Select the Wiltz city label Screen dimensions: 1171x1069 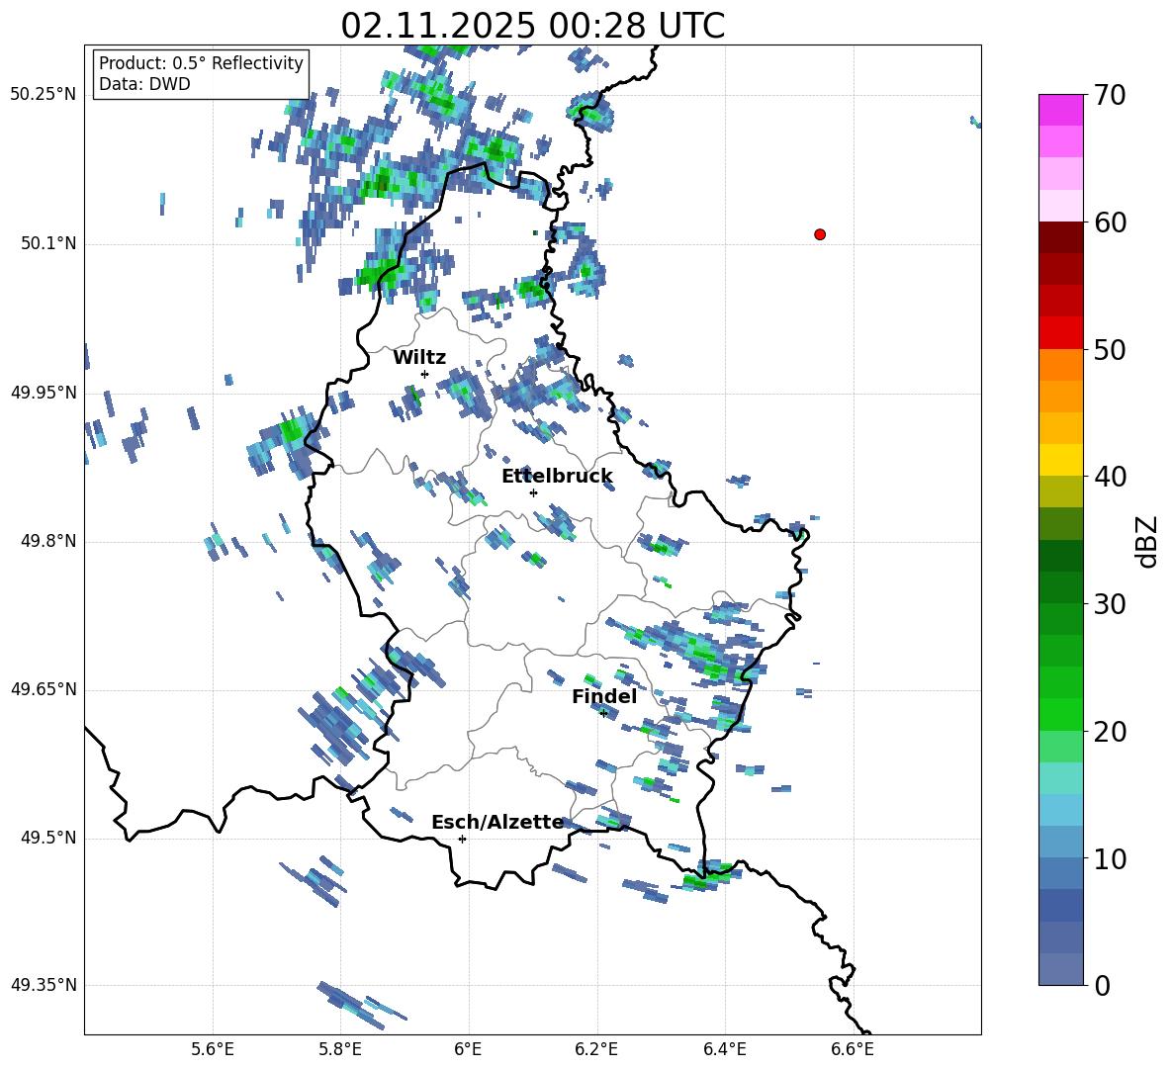coord(419,358)
